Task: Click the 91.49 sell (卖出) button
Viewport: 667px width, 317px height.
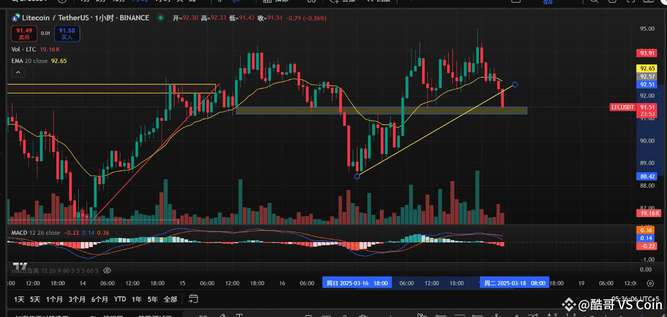Action: (24, 33)
